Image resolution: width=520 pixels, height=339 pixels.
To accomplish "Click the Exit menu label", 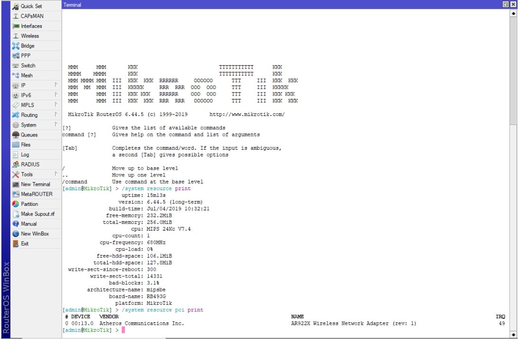I will 25,244.
